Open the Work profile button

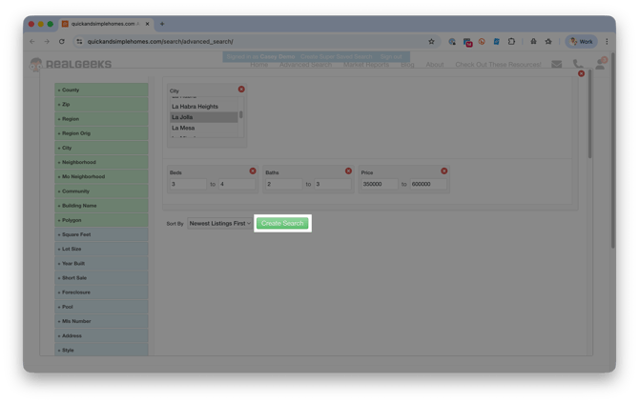pos(581,42)
